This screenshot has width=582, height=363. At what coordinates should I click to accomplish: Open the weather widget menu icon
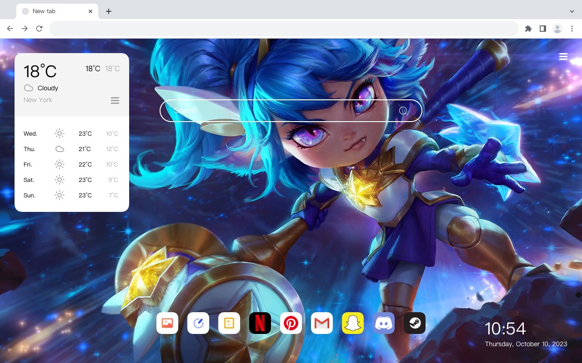(115, 100)
